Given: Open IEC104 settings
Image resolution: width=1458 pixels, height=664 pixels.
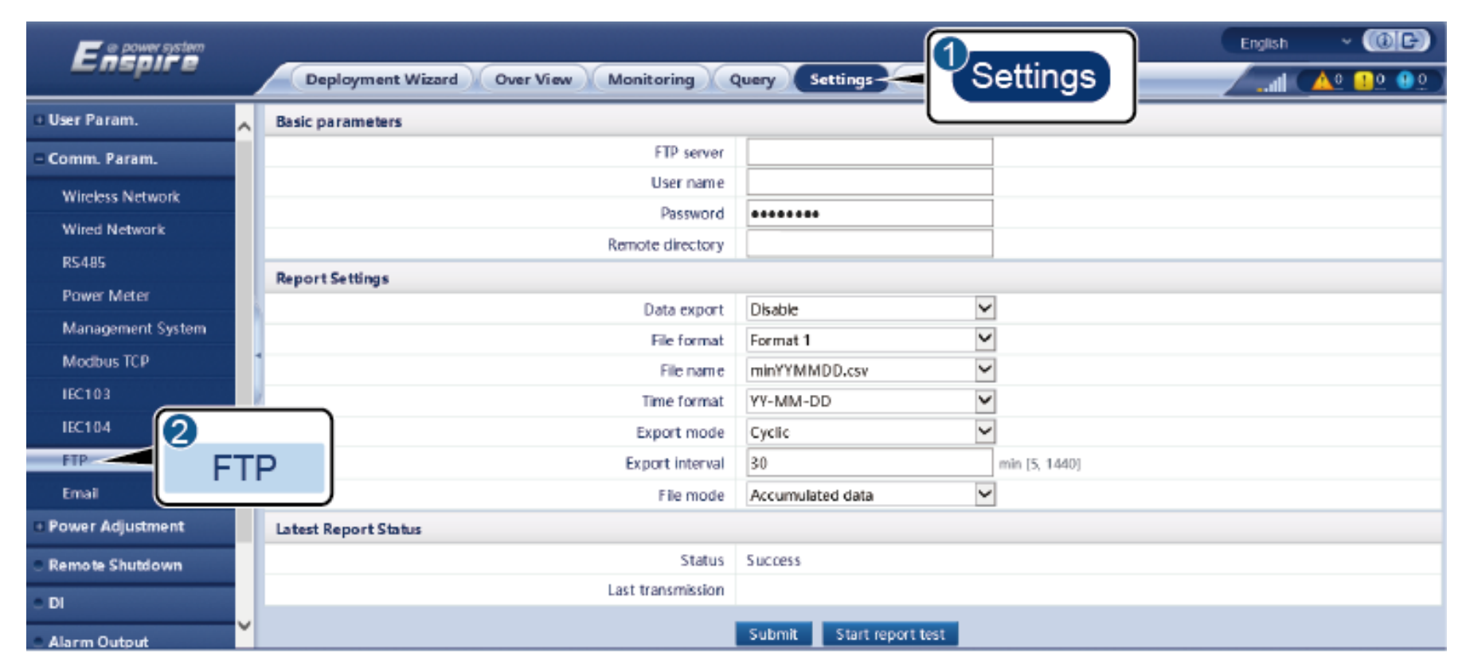Looking at the screenshot, I should 86,427.
